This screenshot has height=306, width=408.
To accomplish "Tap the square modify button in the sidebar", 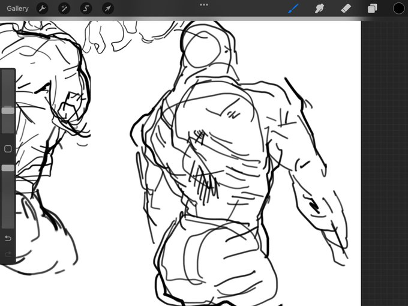I will [x=8, y=149].
